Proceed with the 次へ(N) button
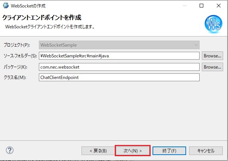 pos(133,151)
